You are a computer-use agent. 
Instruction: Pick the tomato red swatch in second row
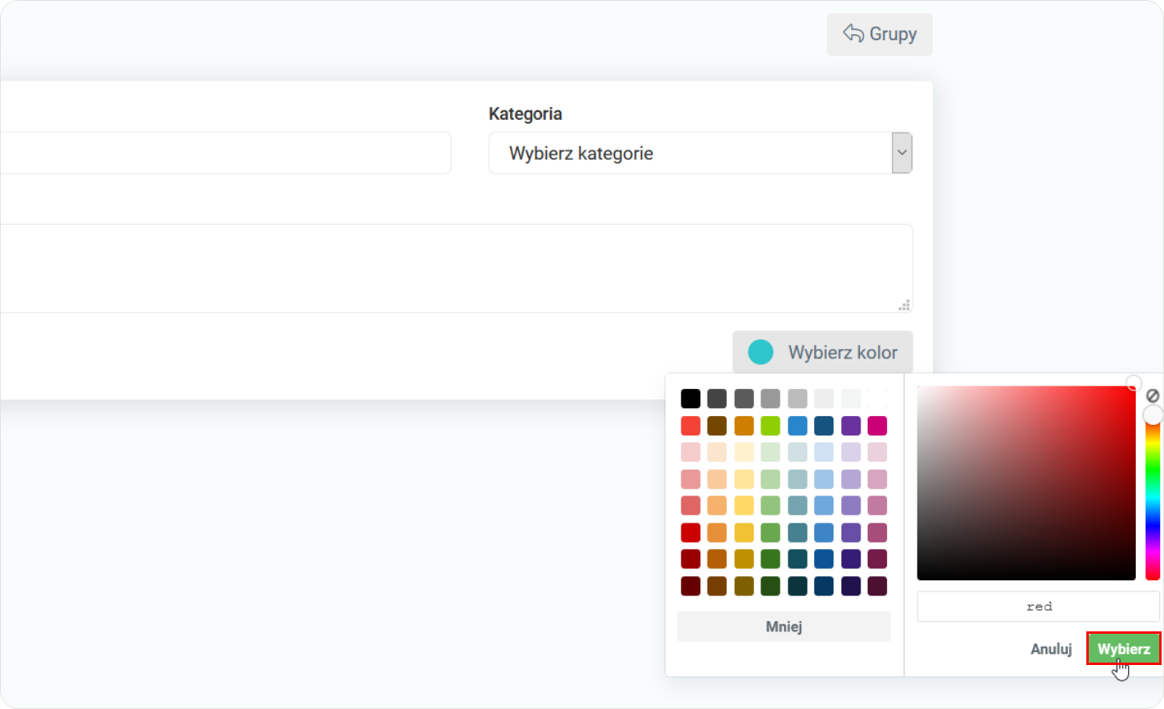point(691,426)
